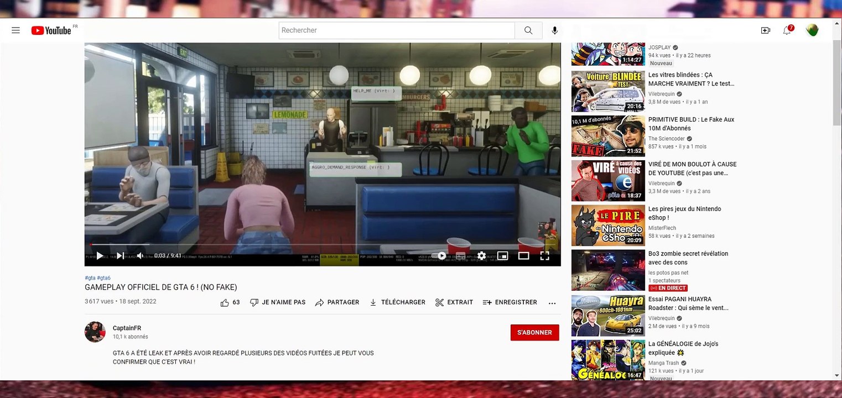Open the 'PRIMITIVE BUILD' video thumbnail

pyautogui.click(x=608, y=136)
